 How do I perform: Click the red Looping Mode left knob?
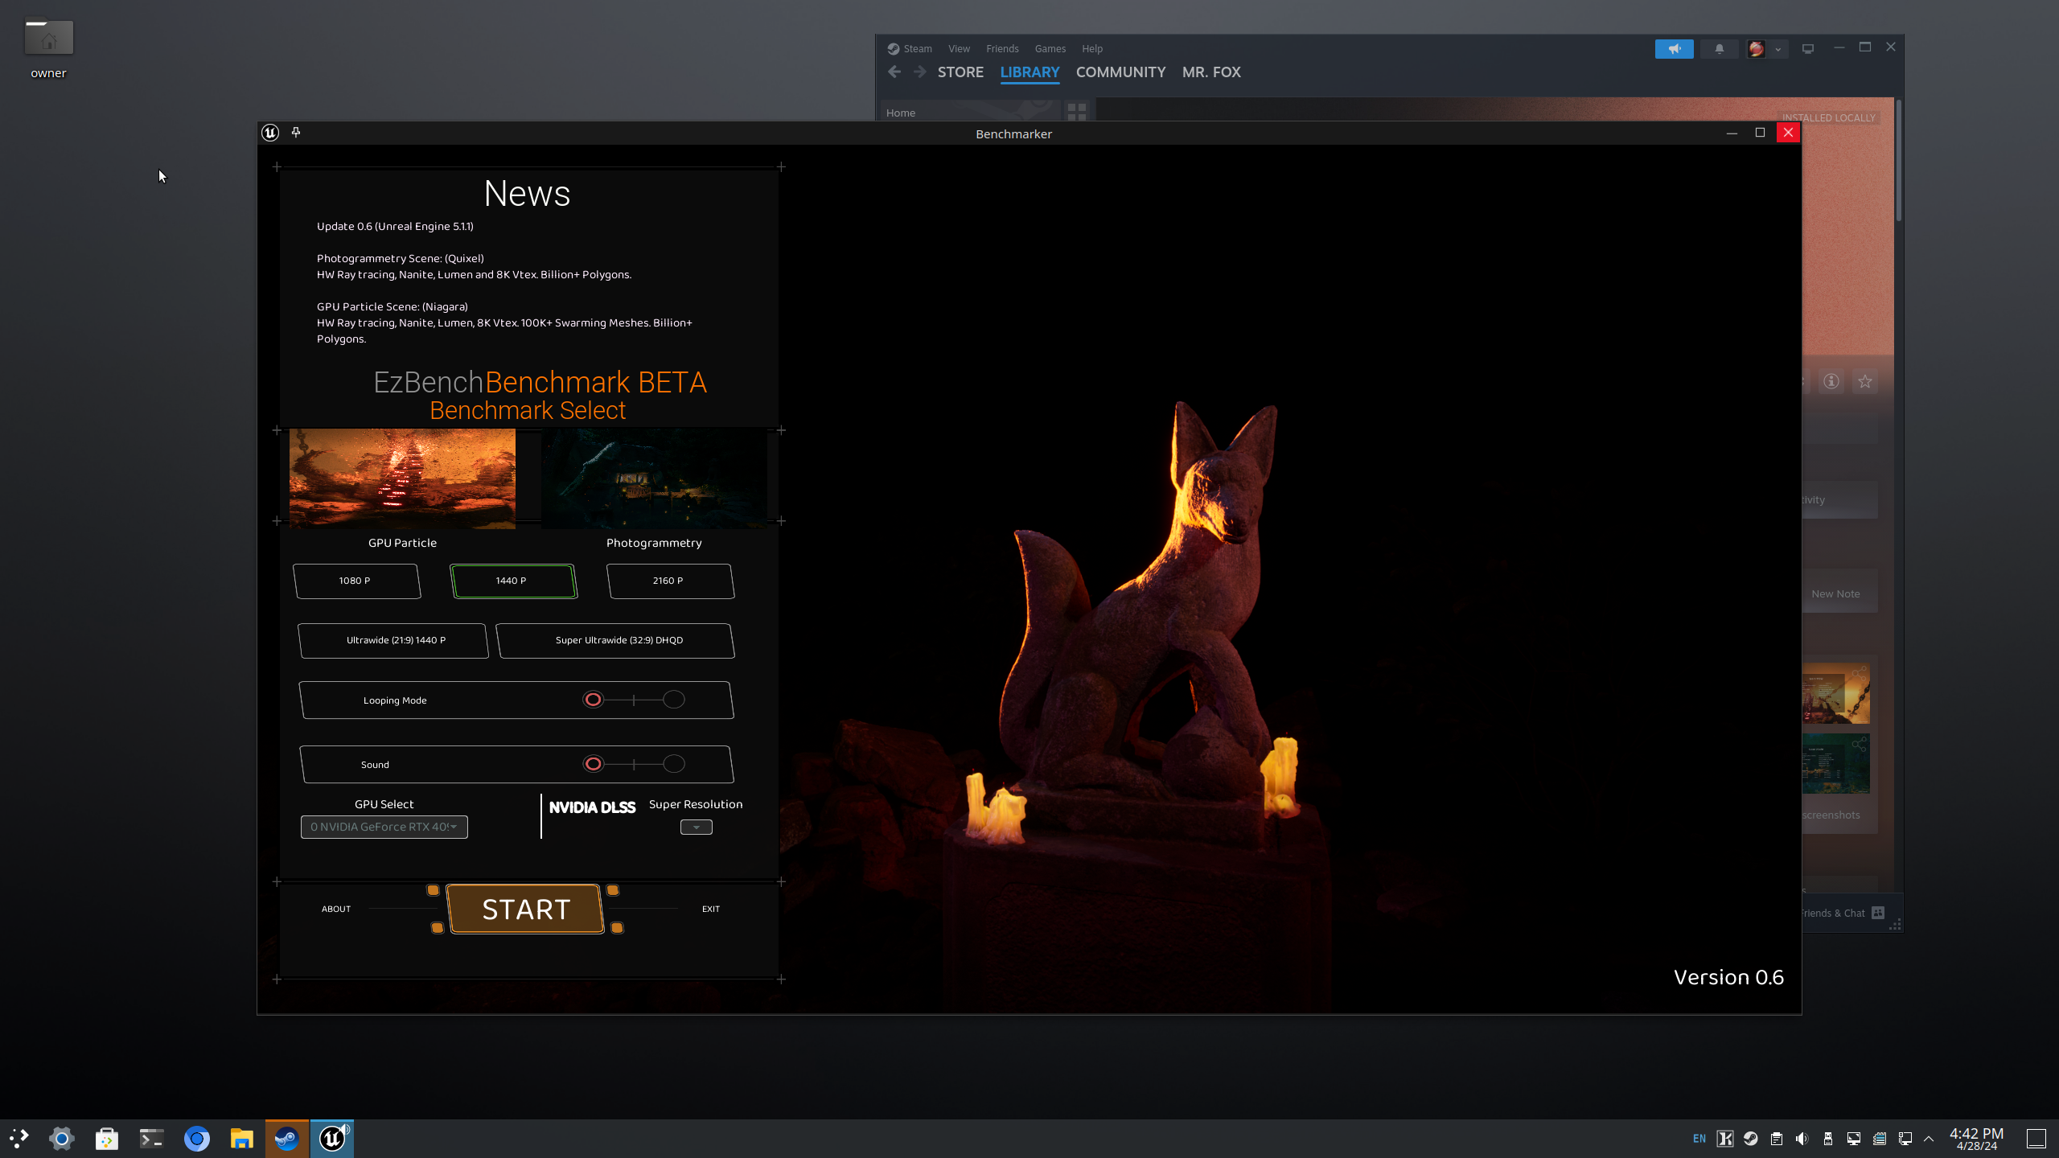pos(594,700)
